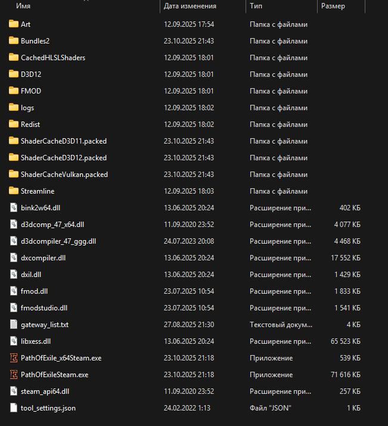Sort by the Размер column header
Viewport: 388px width, 426px height.
(333, 6)
